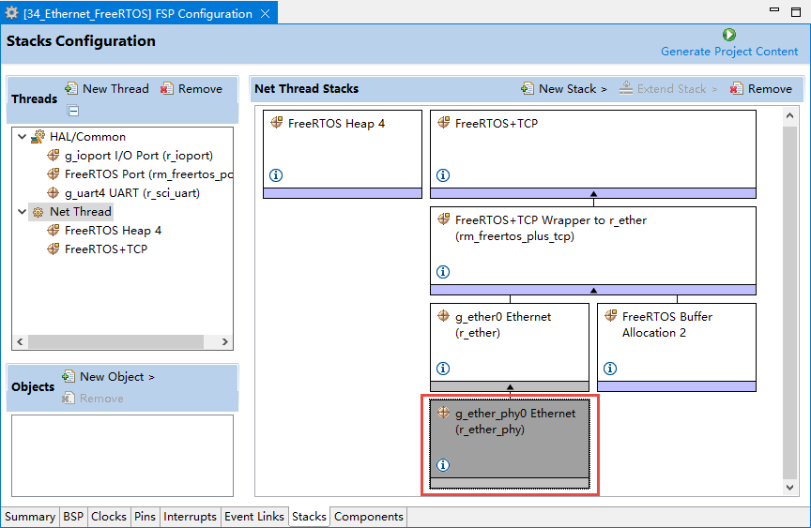Image resolution: width=811 pixels, height=528 pixels.
Task: Open the New Object menu
Action: coord(109,377)
